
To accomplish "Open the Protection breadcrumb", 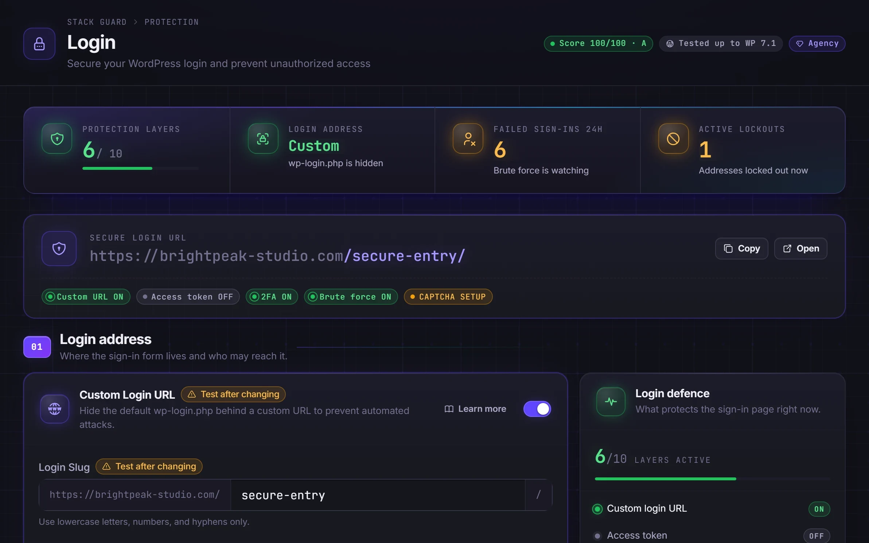I will coord(172,22).
